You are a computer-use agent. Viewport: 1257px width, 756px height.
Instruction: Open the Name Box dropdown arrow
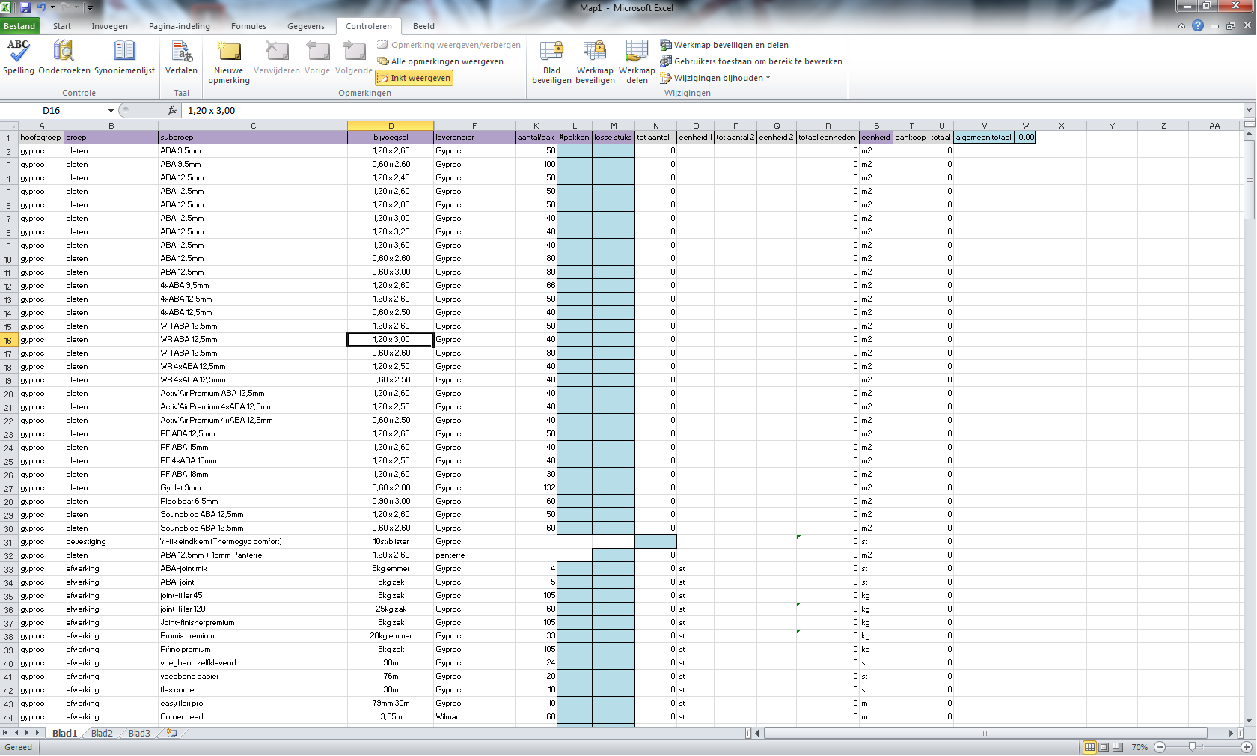111,111
